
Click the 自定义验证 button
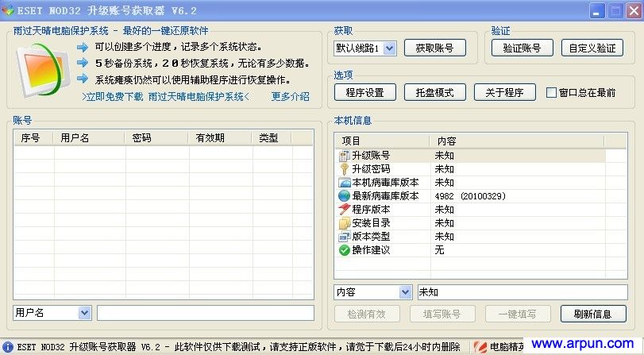(592, 48)
